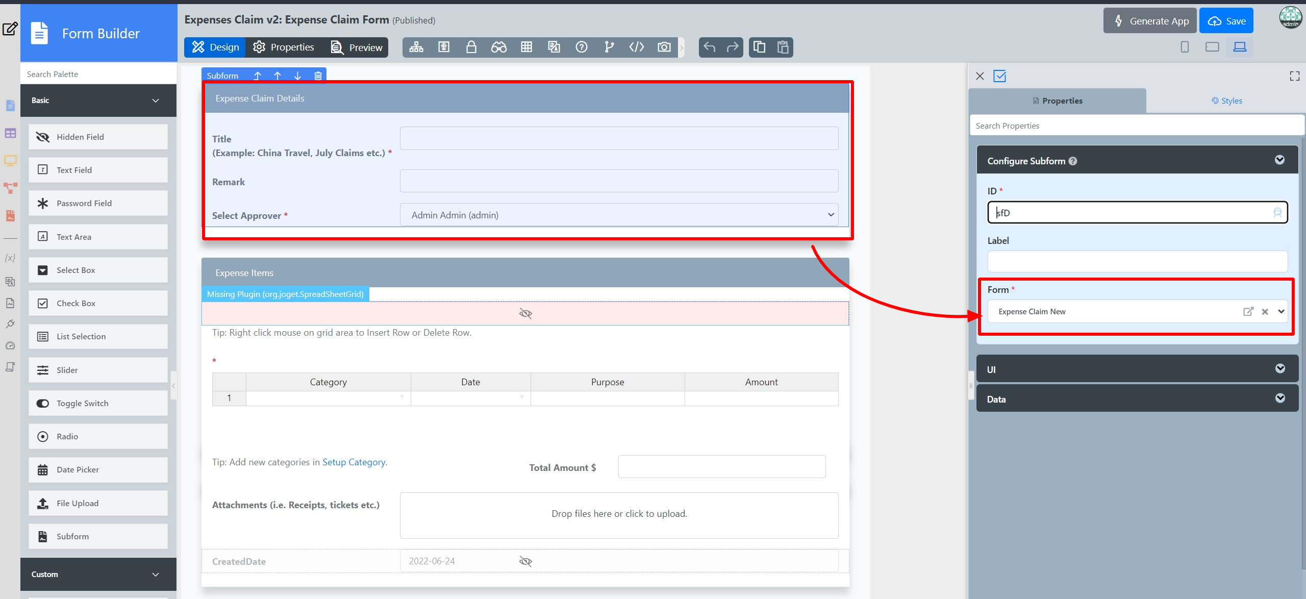This screenshot has width=1306, height=599.
Task: Toggle eye icon on SpreadSheetGrid placeholder
Action: [525, 313]
